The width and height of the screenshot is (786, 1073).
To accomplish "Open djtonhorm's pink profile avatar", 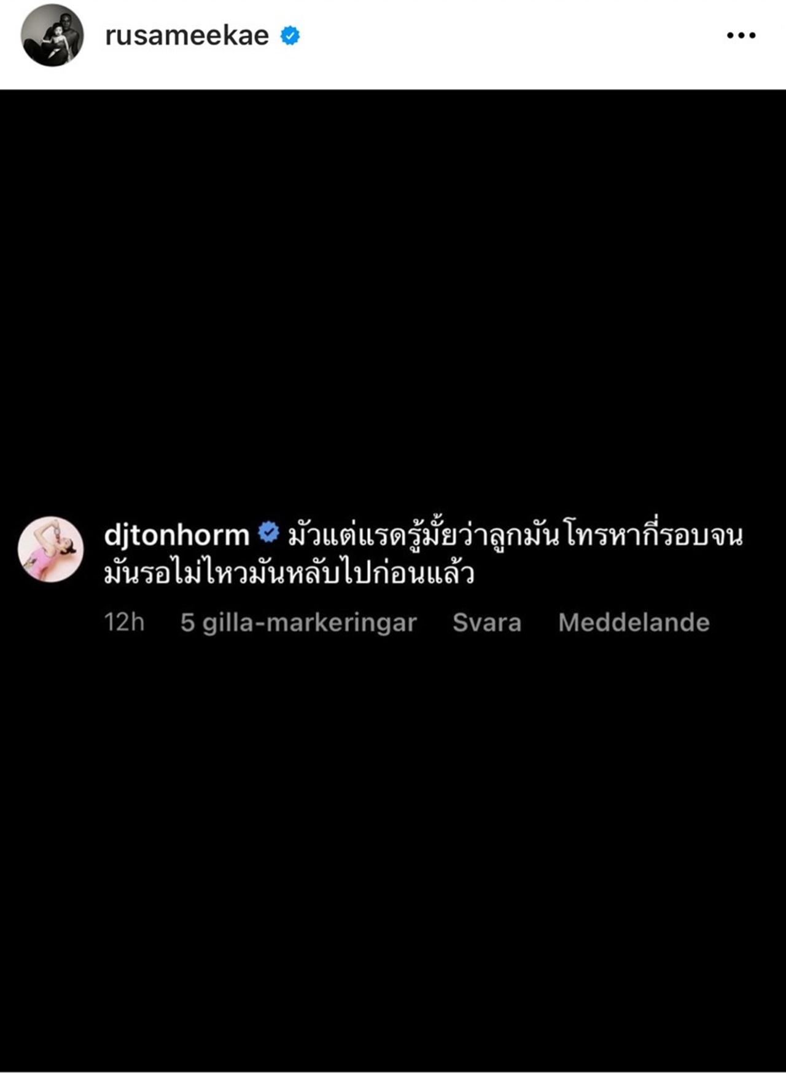I will [x=50, y=549].
